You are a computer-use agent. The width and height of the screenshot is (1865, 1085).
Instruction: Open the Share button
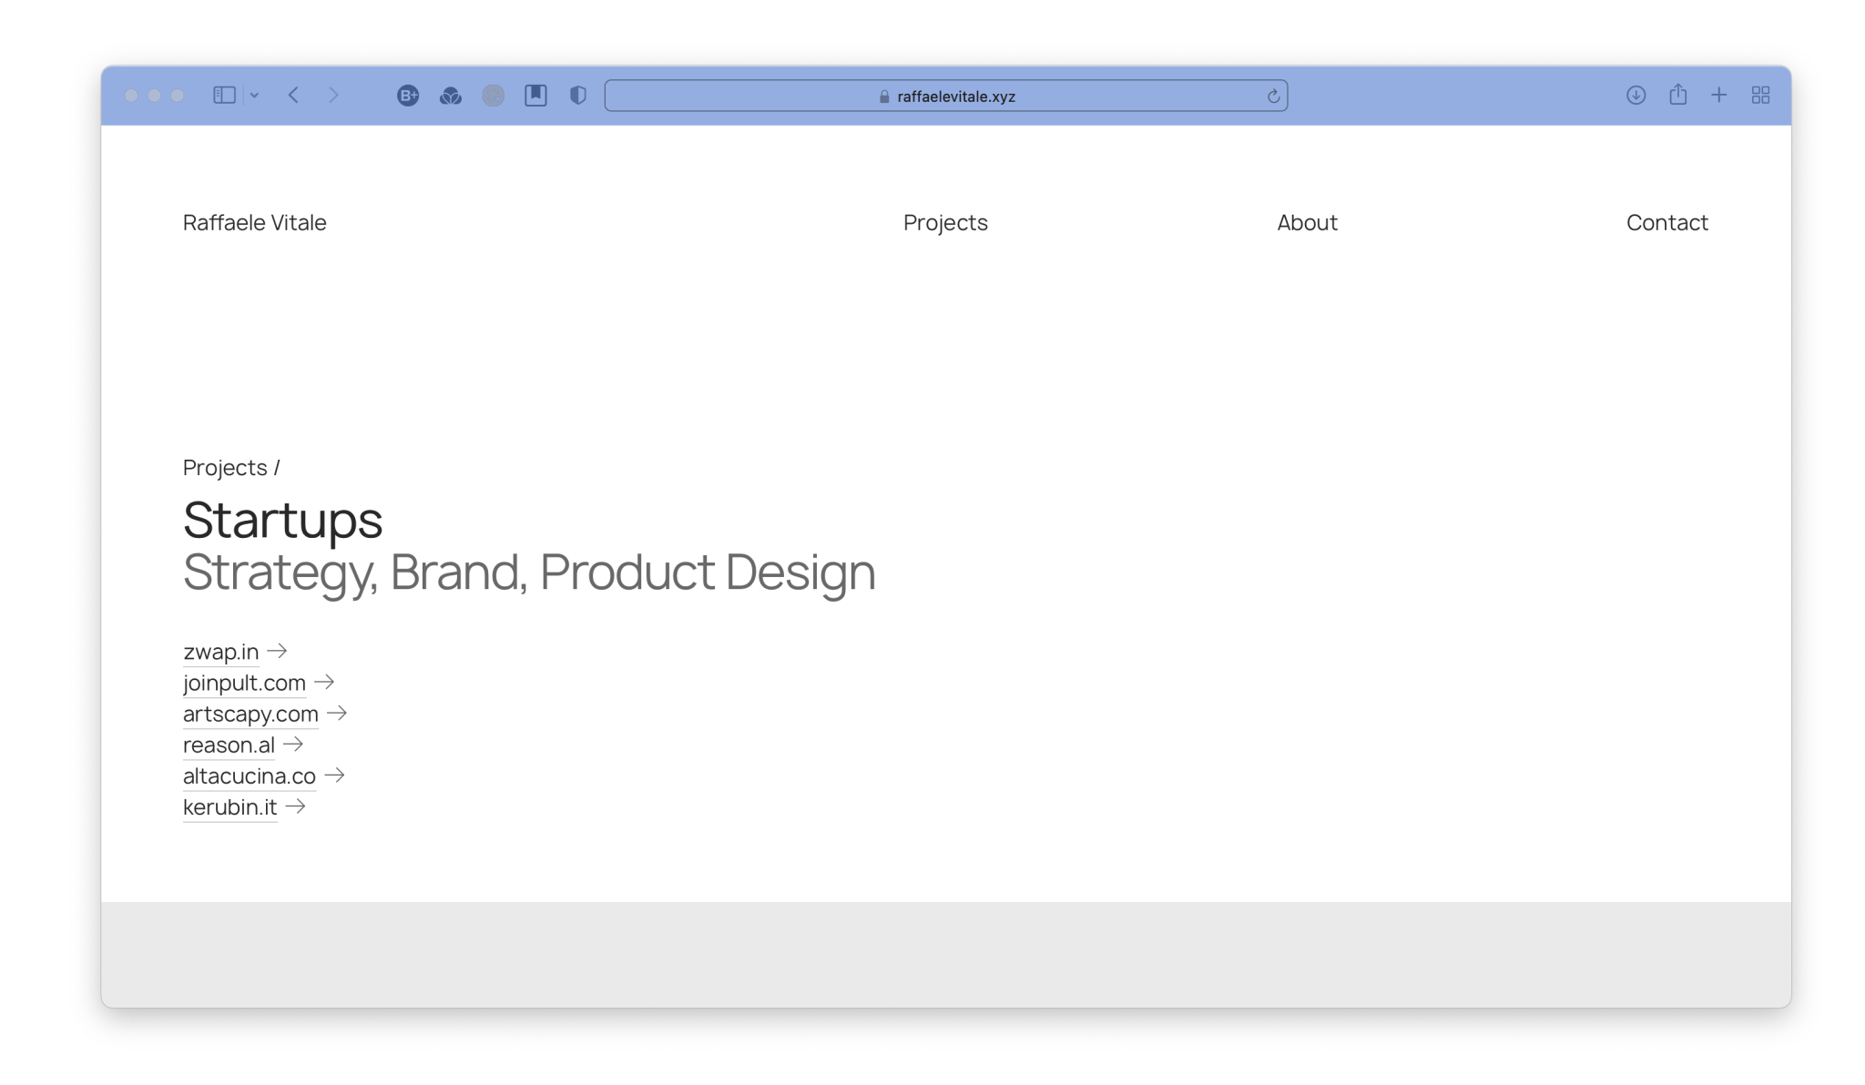[1677, 95]
